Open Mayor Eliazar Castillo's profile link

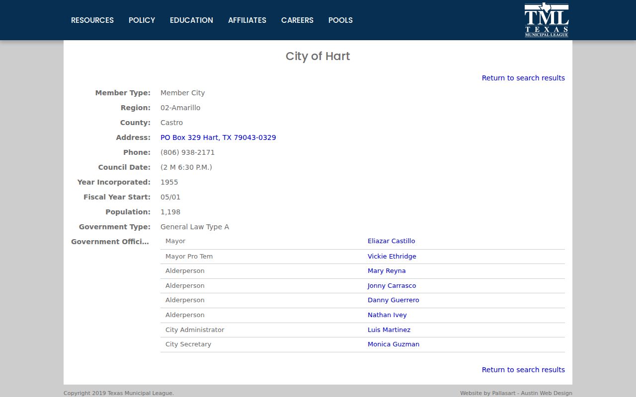pyautogui.click(x=391, y=241)
